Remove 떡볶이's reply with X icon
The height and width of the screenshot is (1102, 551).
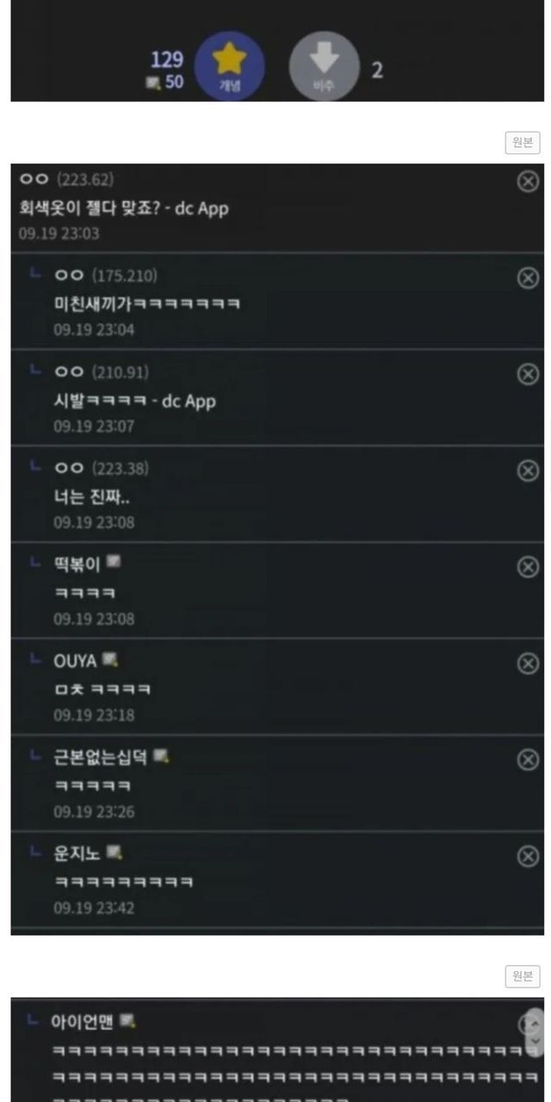pos(528,566)
